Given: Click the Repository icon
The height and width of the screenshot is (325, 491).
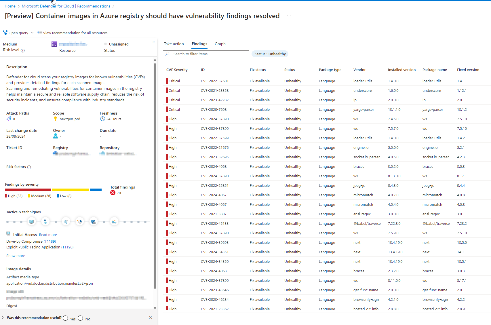Looking at the screenshot, I should pyautogui.click(x=102, y=153).
